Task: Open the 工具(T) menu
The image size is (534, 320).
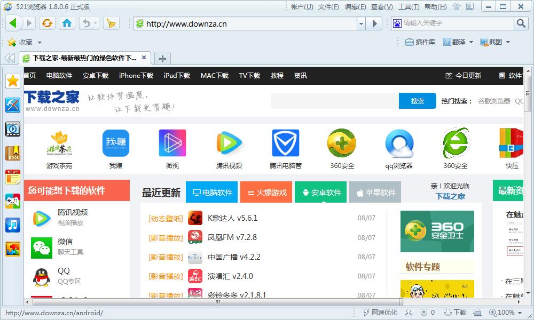Action: (409, 7)
